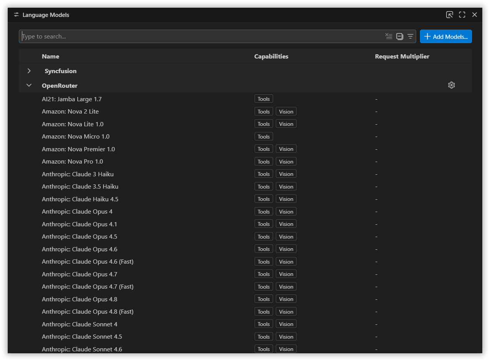Image resolution: width=490 pixels, height=361 pixels.
Task: Select Anthropic: Claude 3.5 Haiku row
Action: pyautogui.click(x=245, y=187)
